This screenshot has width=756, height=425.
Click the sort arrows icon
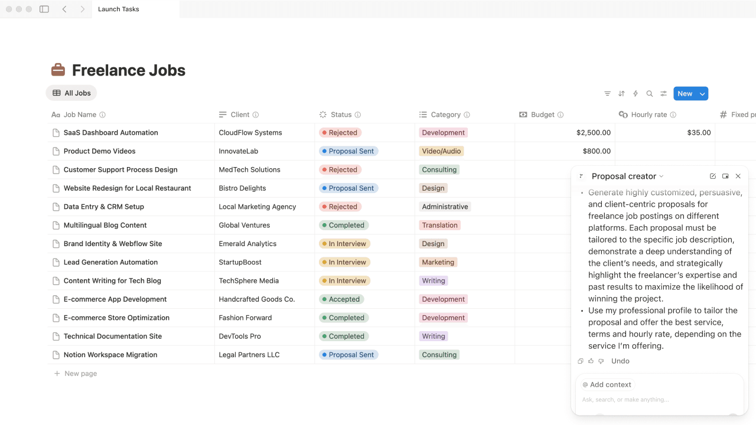click(x=621, y=94)
